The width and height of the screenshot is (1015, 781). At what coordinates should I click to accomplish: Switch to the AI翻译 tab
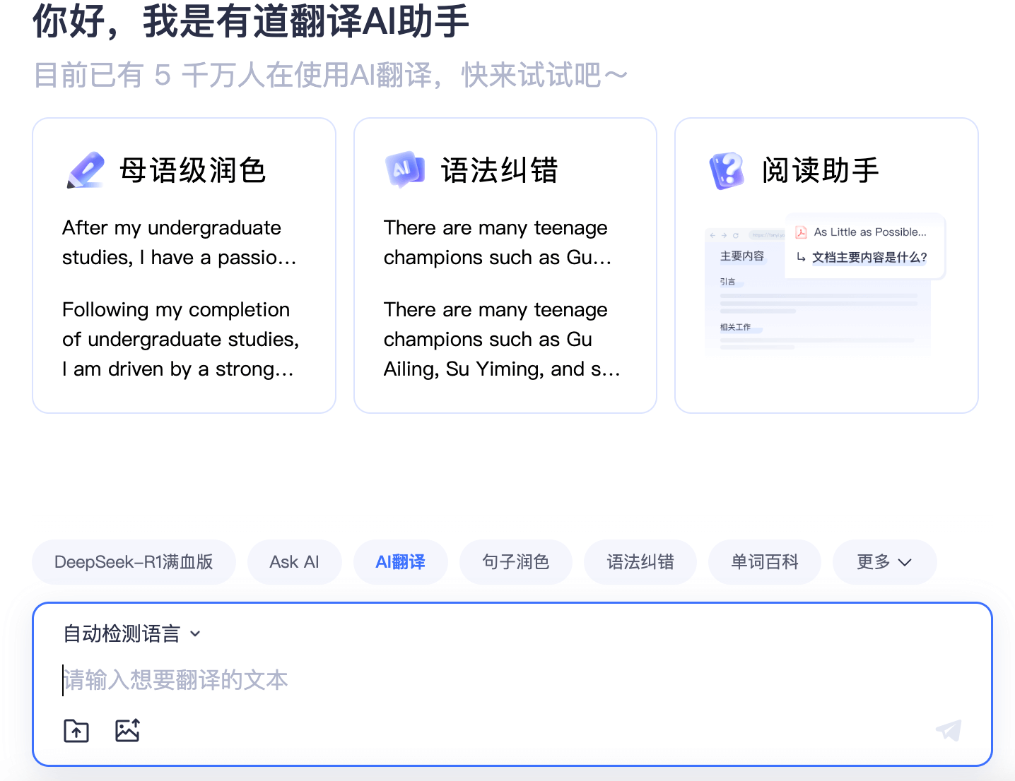[x=400, y=562]
